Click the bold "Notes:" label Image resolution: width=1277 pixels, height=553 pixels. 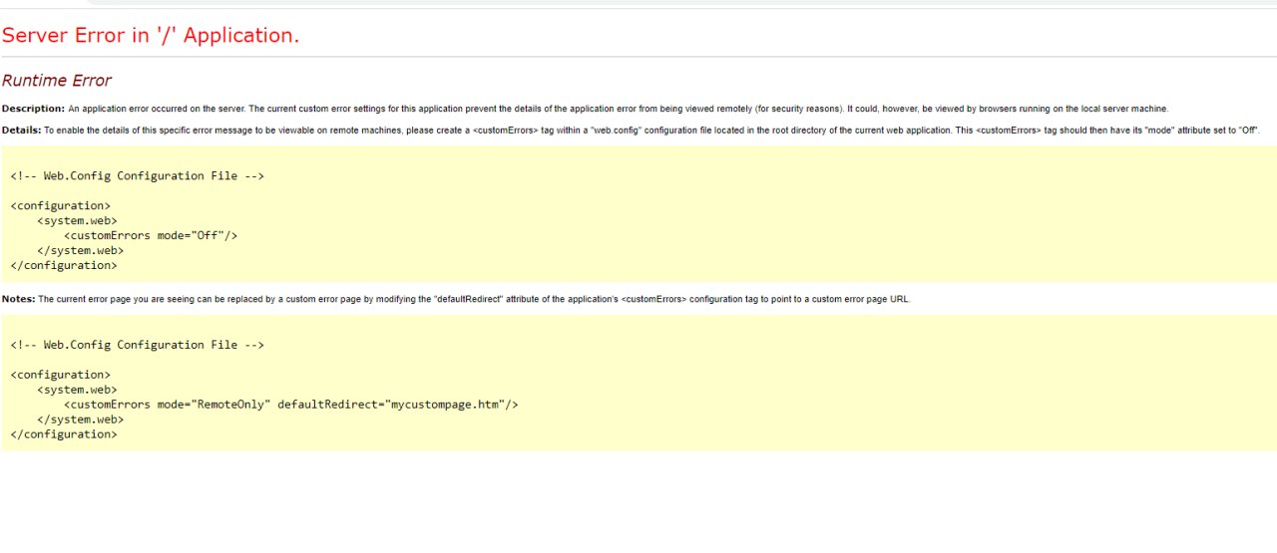pos(19,299)
